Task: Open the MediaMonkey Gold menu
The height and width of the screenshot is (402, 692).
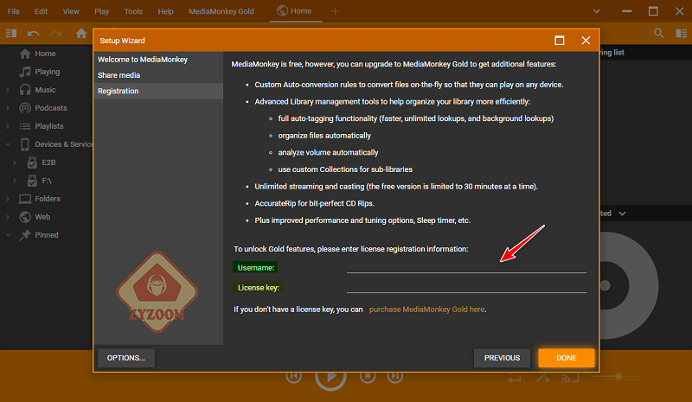Action: pyautogui.click(x=221, y=11)
